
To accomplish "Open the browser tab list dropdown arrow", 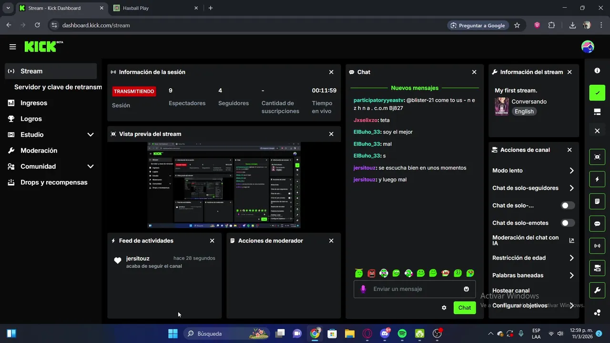I will 8,8.
